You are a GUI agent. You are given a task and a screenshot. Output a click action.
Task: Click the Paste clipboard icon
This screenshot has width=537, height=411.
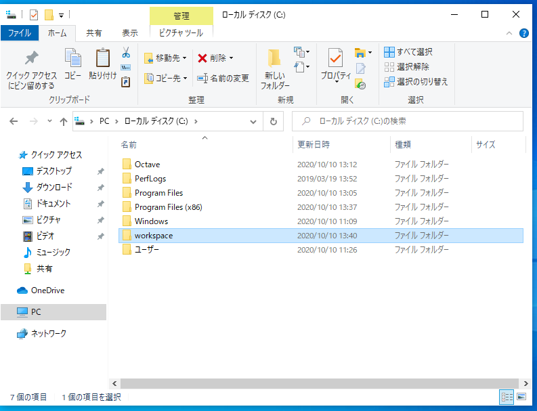(x=102, y=58)
